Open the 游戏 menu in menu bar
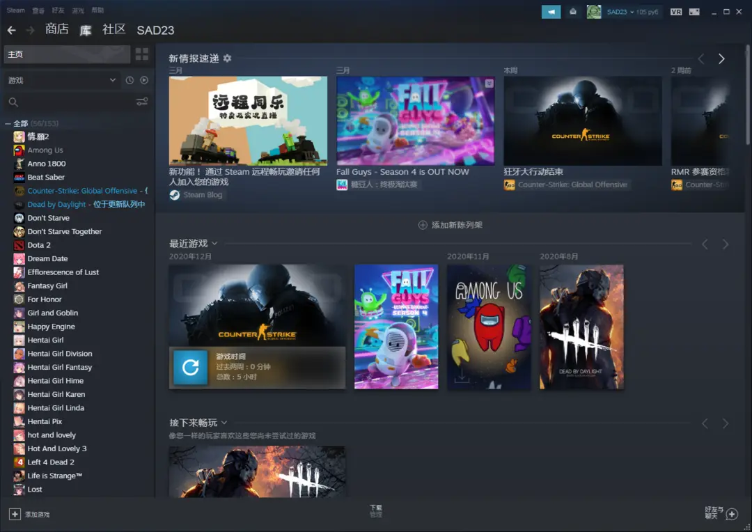Screen dimensions: 752x532 click(78, 10)
